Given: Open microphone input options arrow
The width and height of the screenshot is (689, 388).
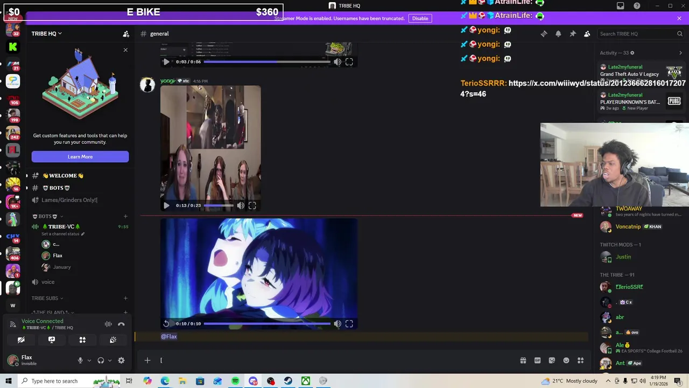Looking at the screenshot, I should click(89, 361).
